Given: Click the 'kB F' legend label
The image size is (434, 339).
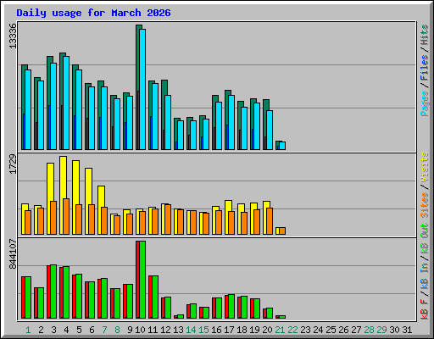Looking at the screenshot, I should (425, 308).
